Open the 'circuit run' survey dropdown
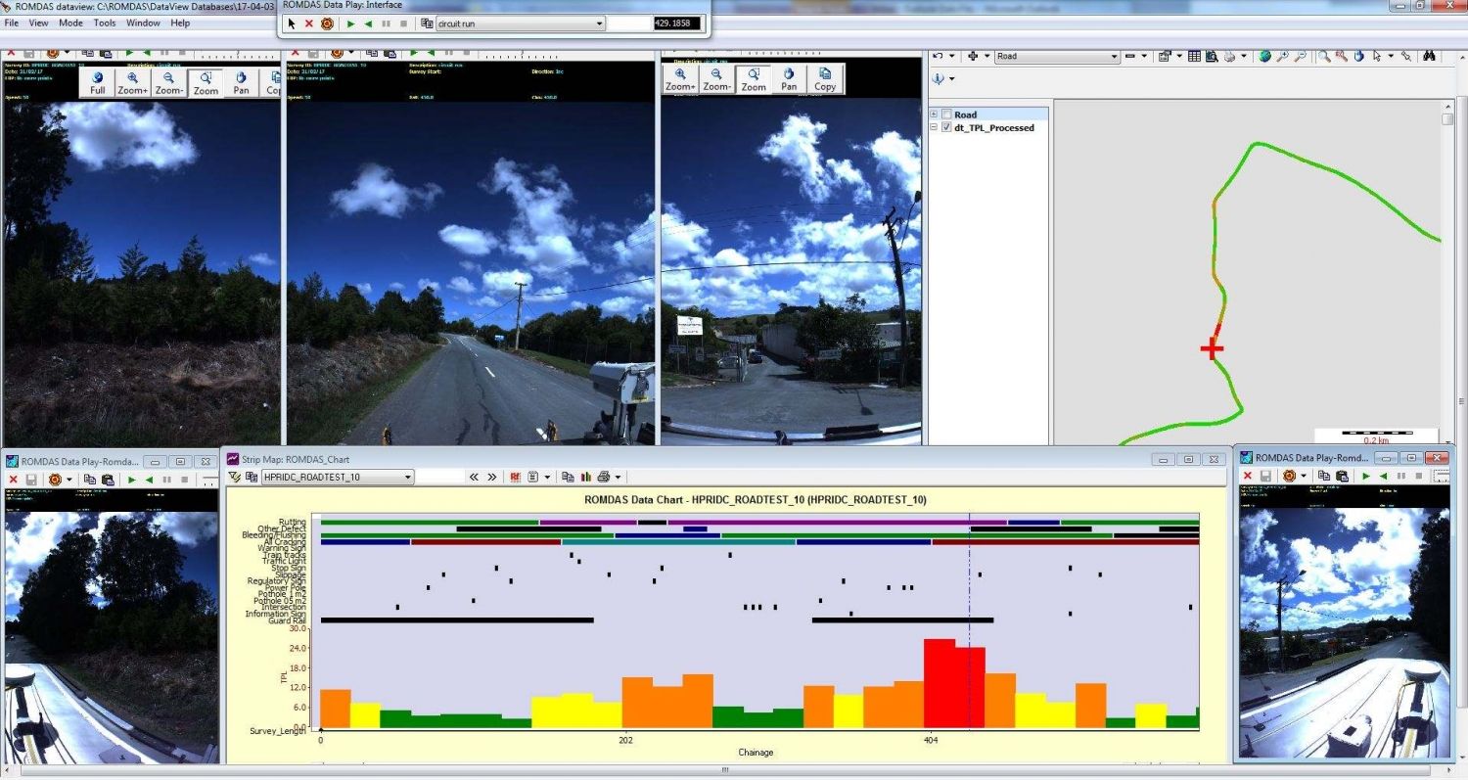Screen dimensions: 1468x780 (x=520, y=23)
